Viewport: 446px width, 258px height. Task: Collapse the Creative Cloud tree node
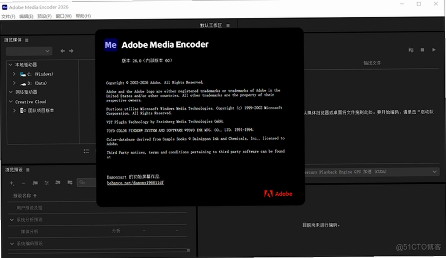[x=11, y=101]
